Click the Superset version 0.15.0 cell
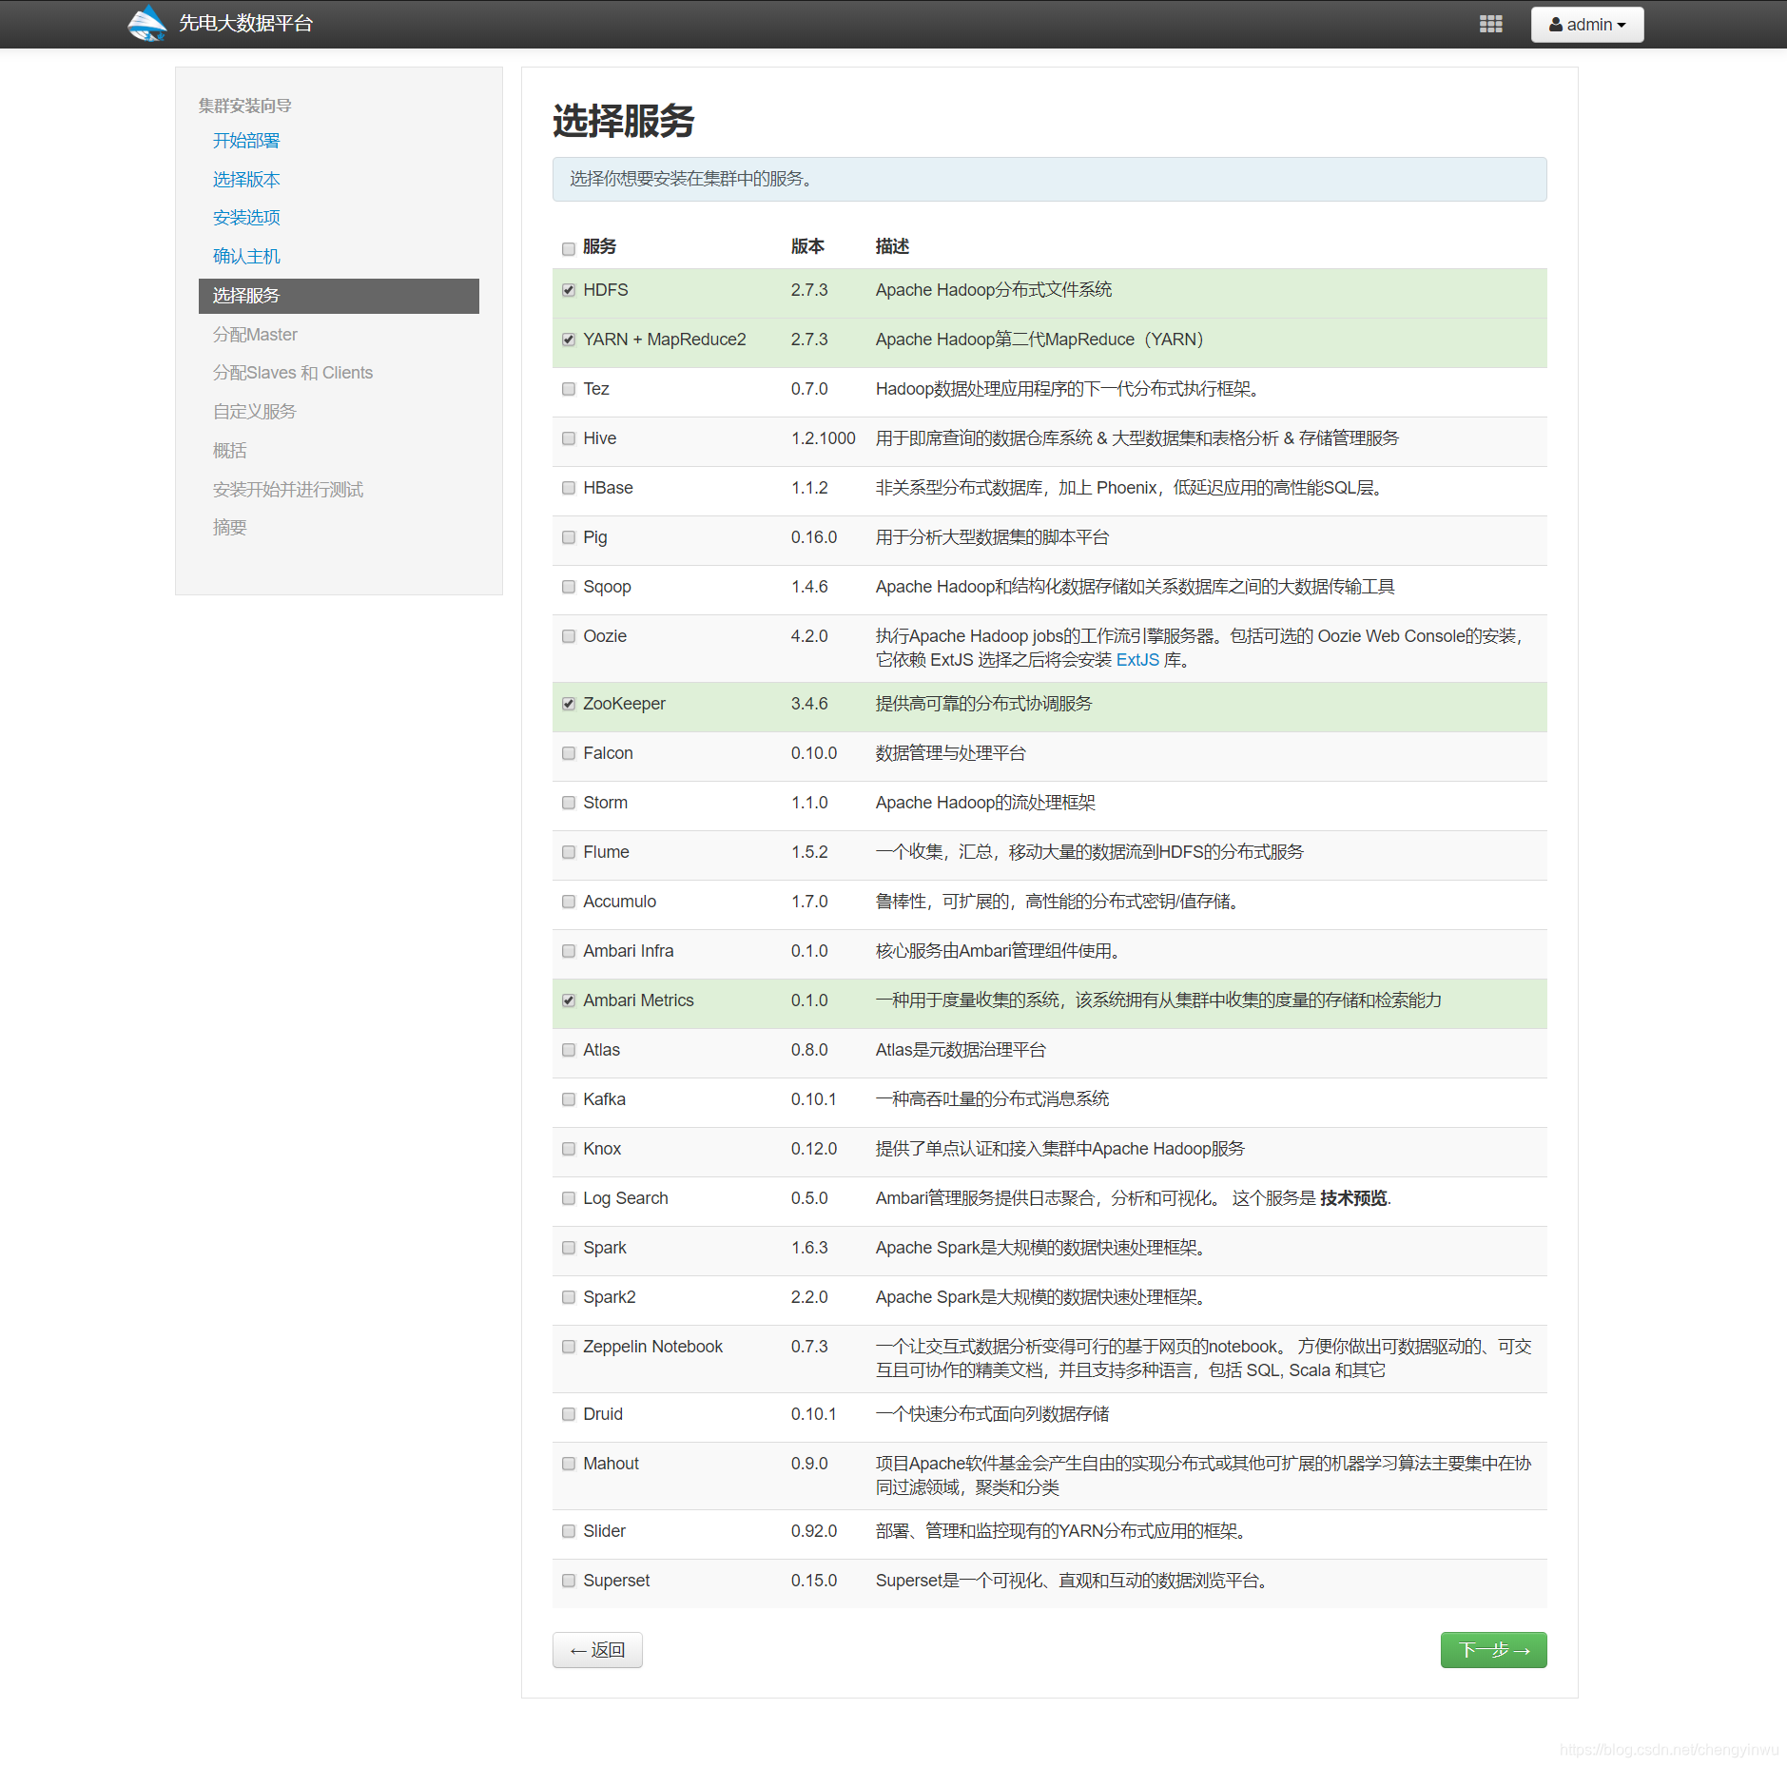 point(814,1581)
